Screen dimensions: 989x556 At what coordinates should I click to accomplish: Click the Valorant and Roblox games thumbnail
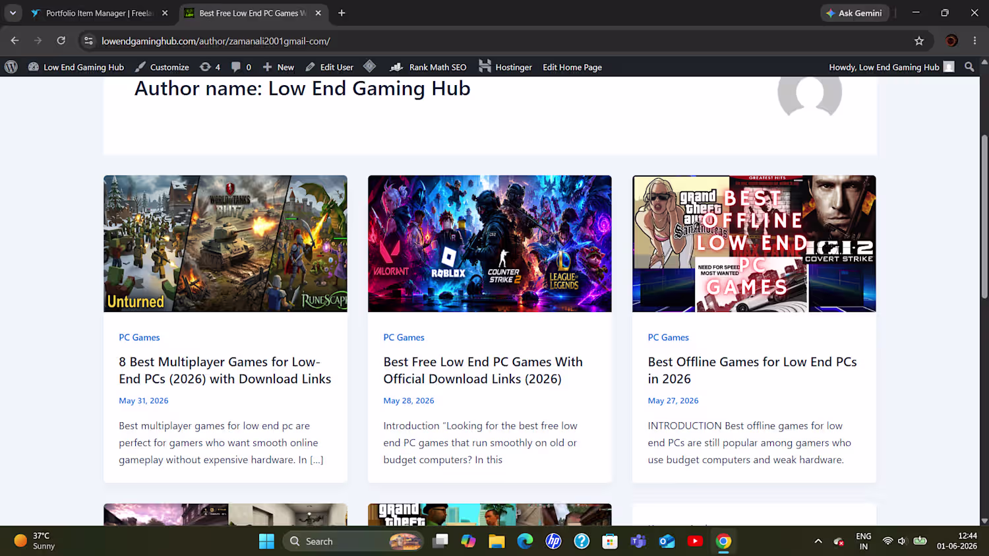point(490,243)
